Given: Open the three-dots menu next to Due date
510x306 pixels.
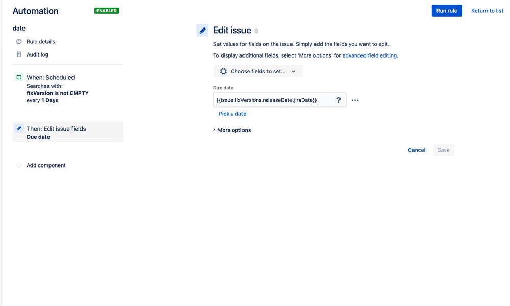Looking at the screenshot, I should pyautogui.click(x=355, y=100).
